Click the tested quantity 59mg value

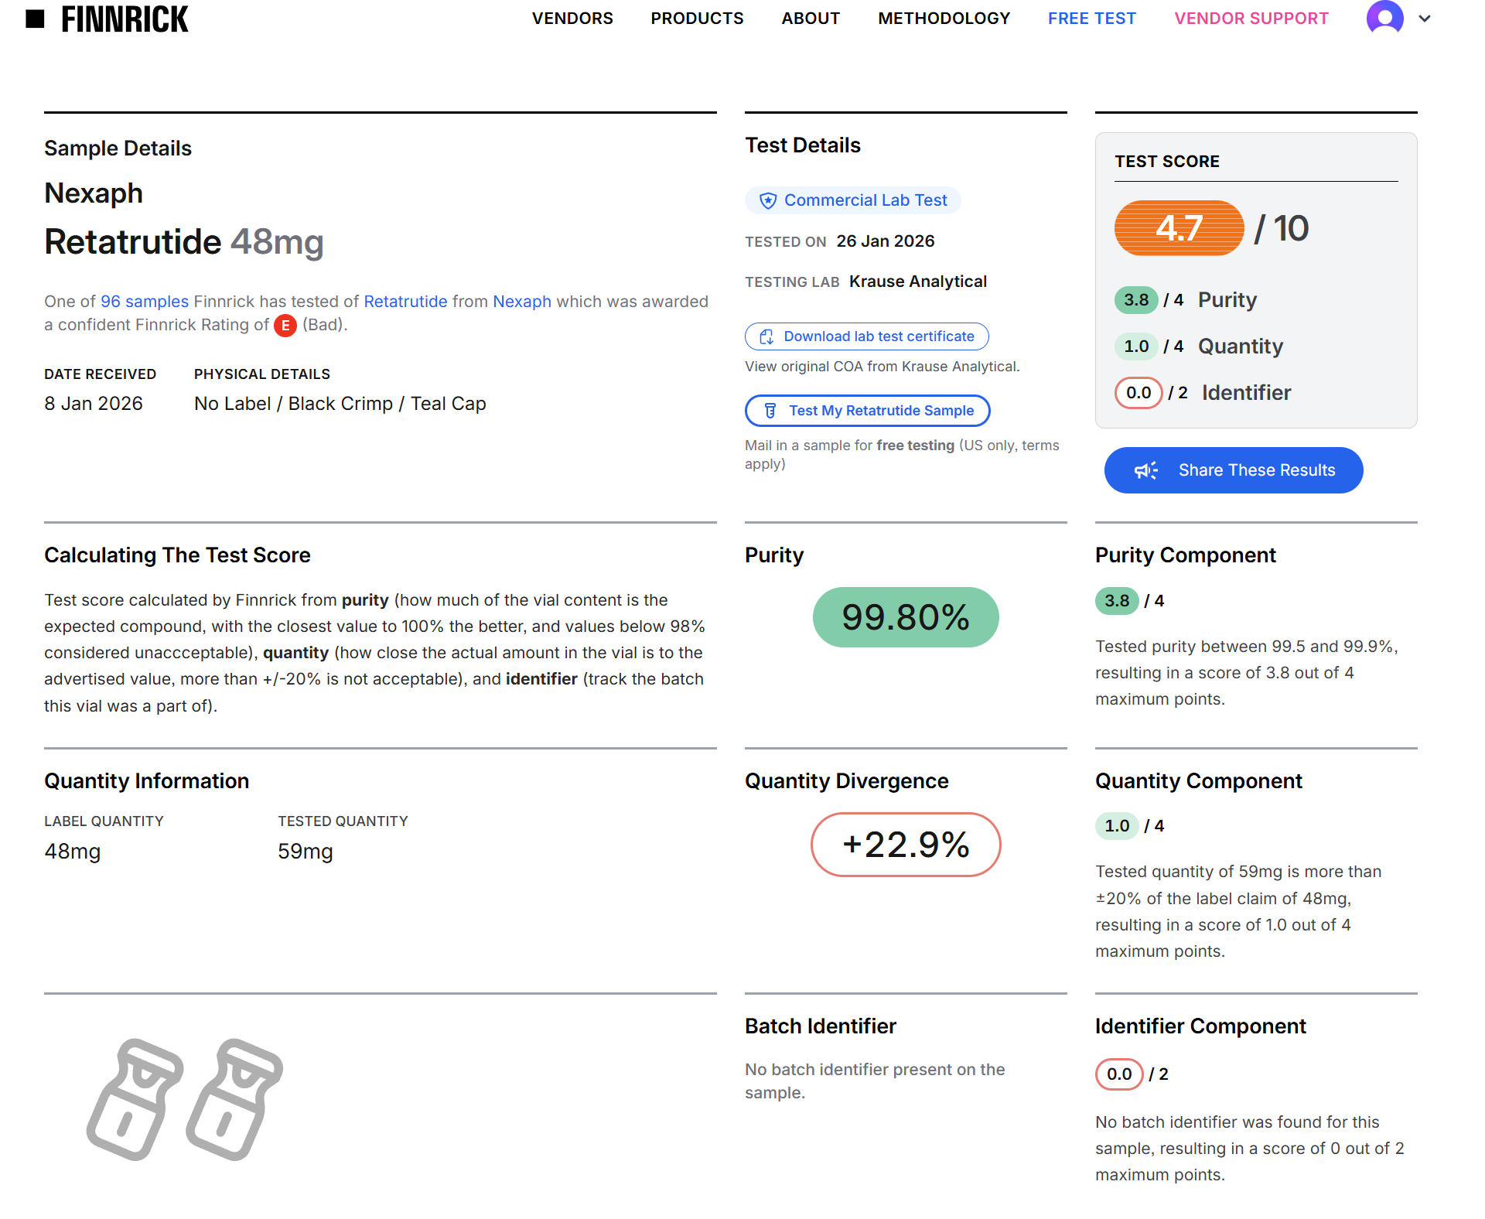point(306,852)
